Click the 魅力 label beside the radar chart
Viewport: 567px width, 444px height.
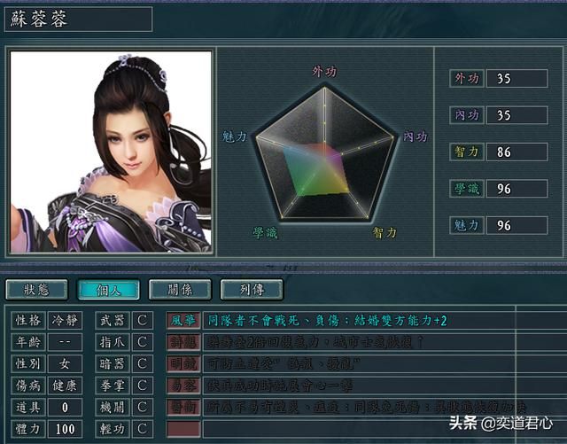234,136
